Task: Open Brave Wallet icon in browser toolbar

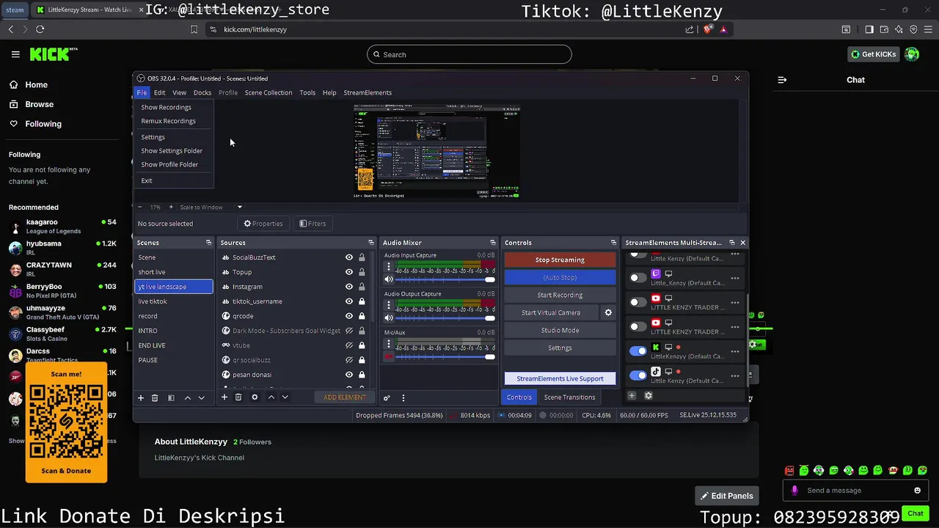Action: [x=884, y=29]
